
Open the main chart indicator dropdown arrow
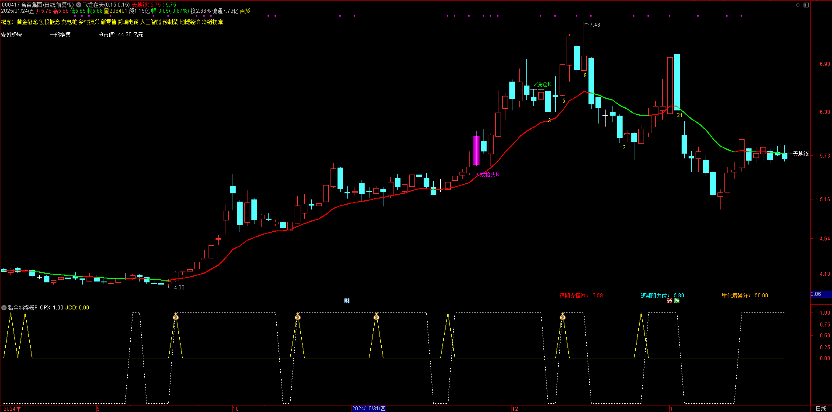click(x=79, y=5)
